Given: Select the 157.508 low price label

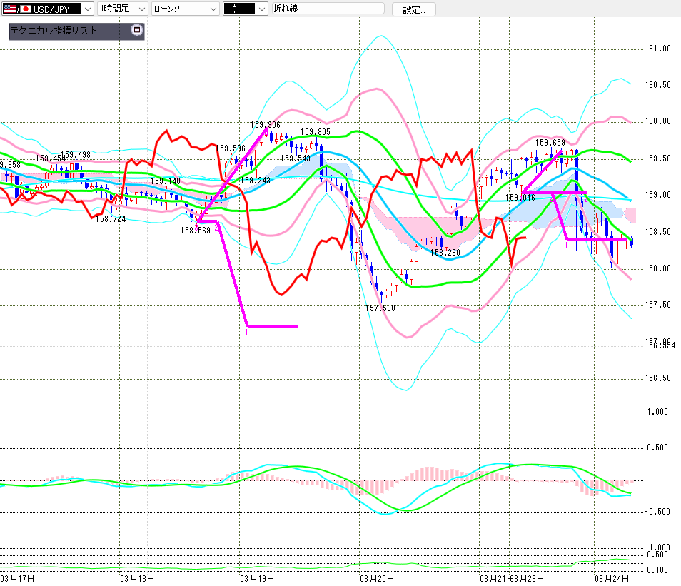Looking at the screenshot, I should click(x=380, y=308).
